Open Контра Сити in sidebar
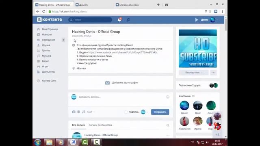 click(x=49, y=81)
